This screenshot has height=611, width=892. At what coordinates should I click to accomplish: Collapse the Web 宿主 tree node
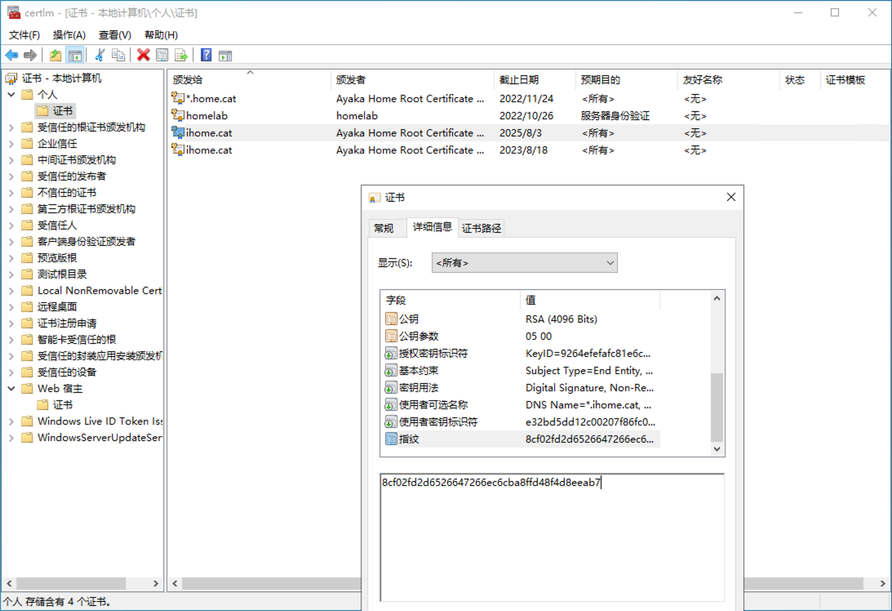pyautogui.click(x=11, y=389)
